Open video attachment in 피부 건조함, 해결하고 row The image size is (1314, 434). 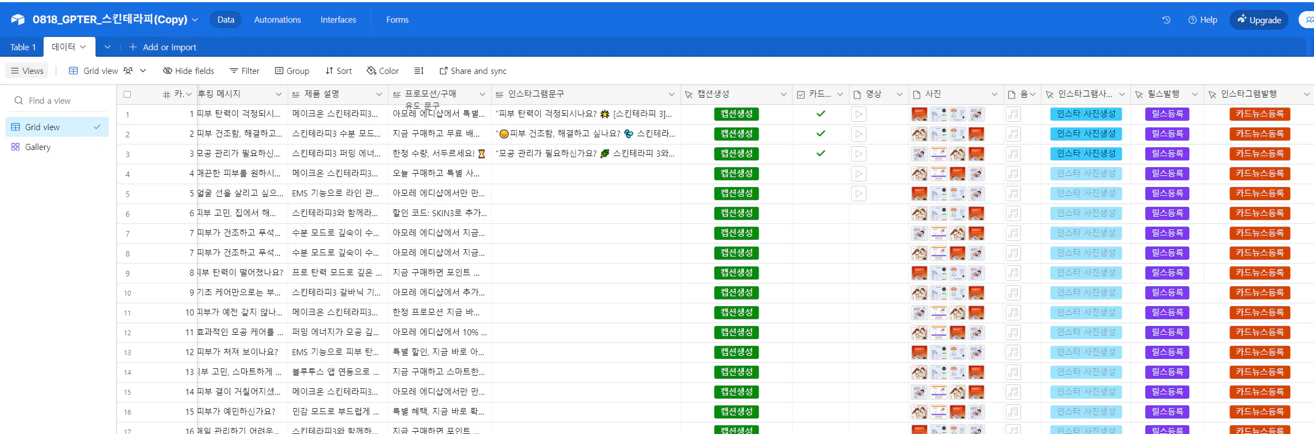pyautogui.click(x=858, y=134)
